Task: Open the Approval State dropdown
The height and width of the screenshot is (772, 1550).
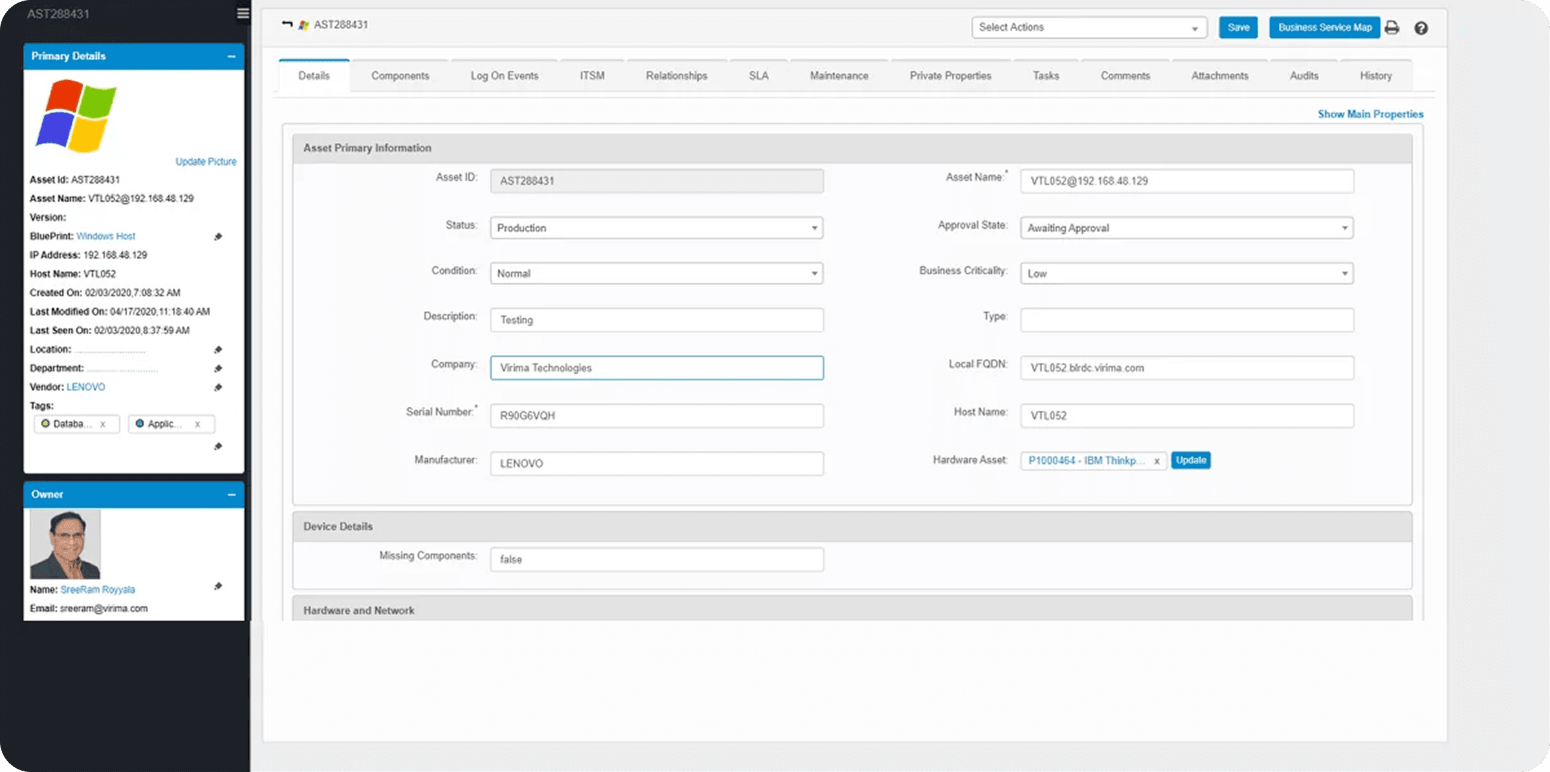Action: click(1187, 228)
